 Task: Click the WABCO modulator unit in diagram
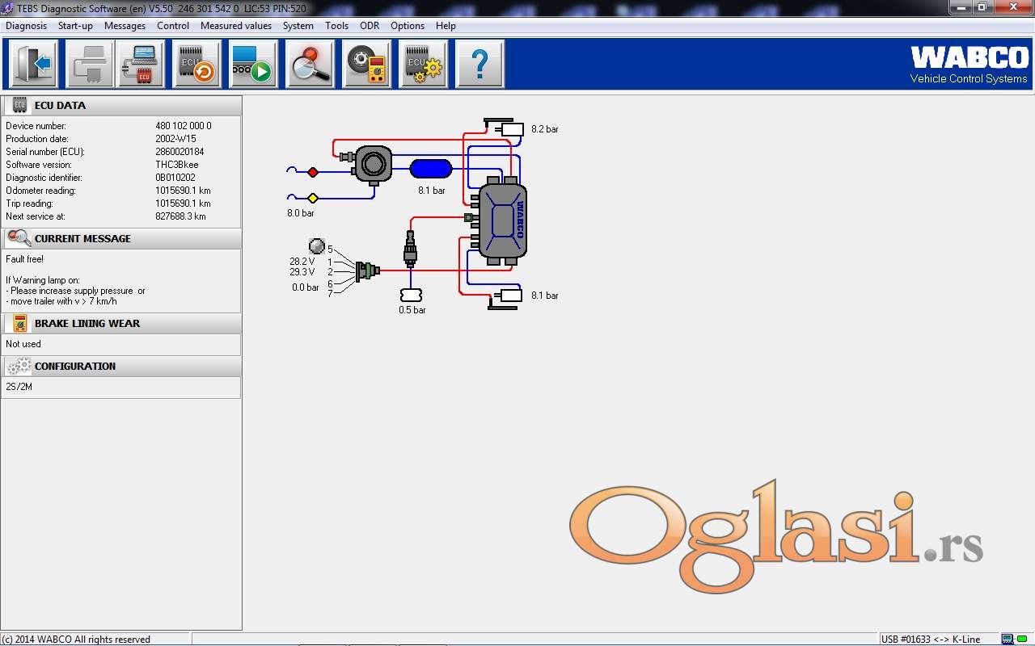[x=502, y=220]
